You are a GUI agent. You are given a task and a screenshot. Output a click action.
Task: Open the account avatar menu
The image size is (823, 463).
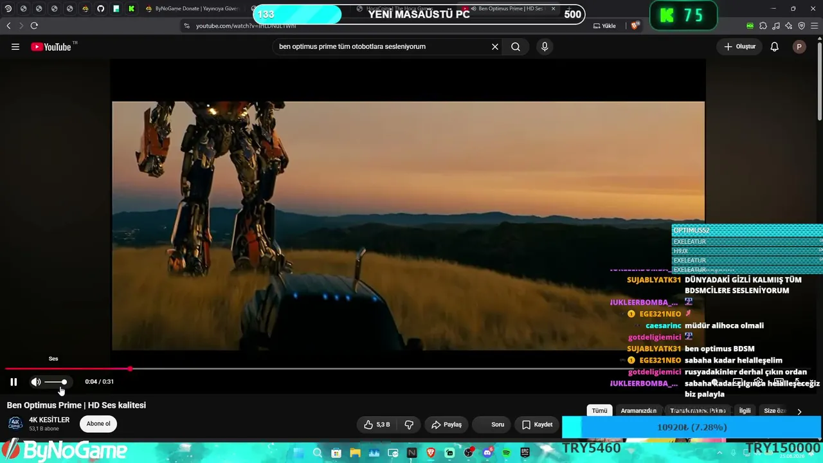(799, 47)
